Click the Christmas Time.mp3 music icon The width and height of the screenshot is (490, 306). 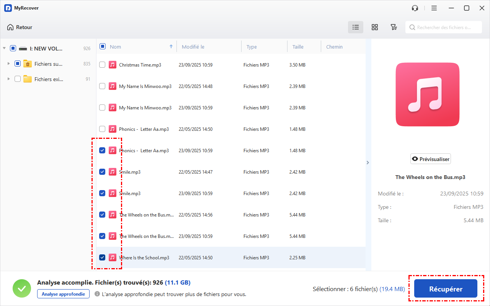[x=112, y=65]
